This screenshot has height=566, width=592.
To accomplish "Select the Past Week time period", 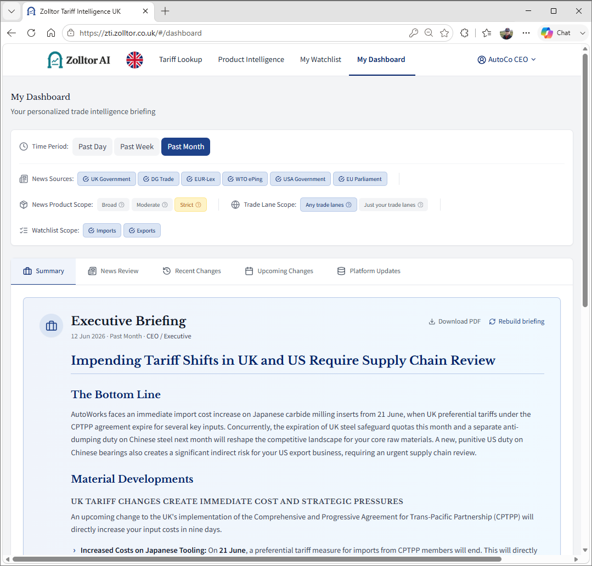I will point(137,147).
